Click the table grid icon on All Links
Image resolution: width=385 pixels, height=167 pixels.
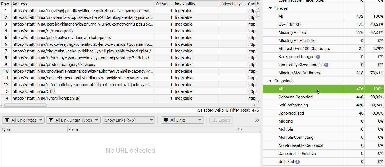click(x=166, y=120)
